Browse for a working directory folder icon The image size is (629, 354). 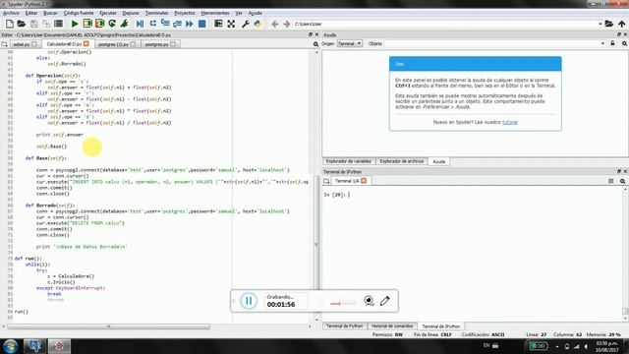(x=609, y=24)
